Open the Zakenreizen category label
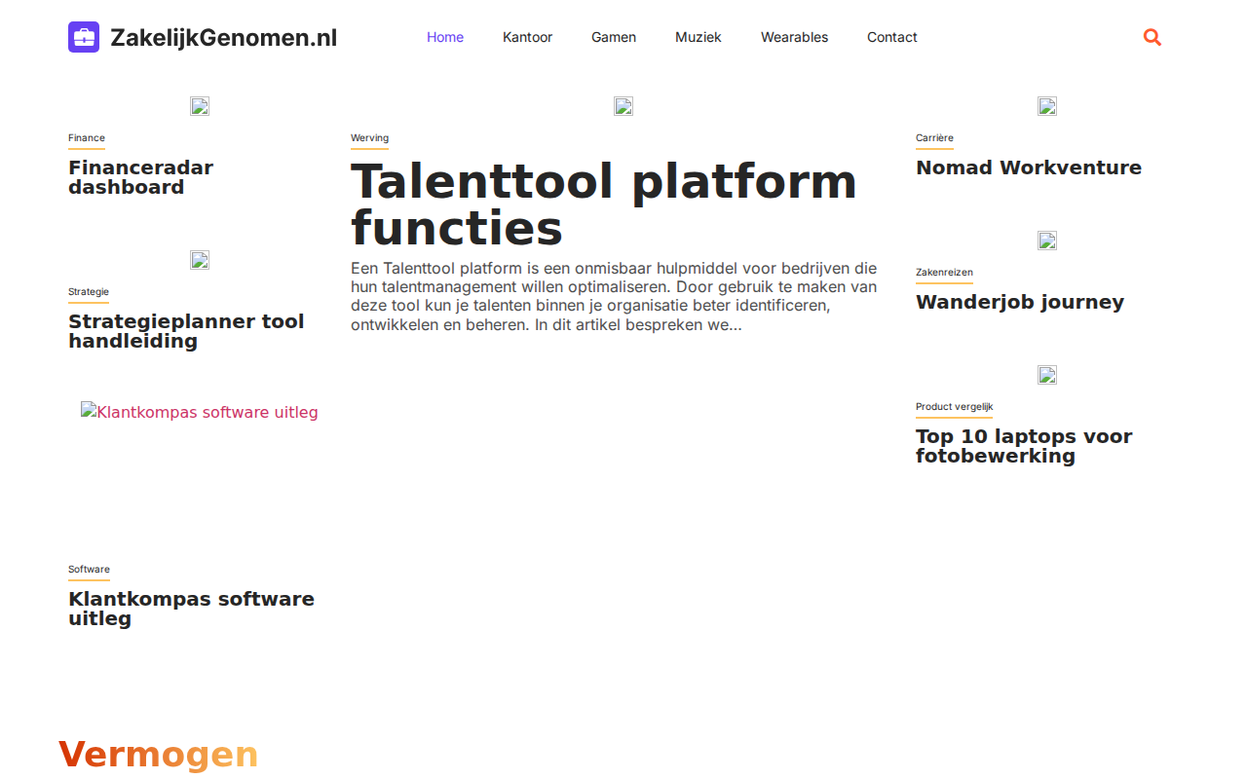This screenshot has width=1247, height=779. pos(944,273)
